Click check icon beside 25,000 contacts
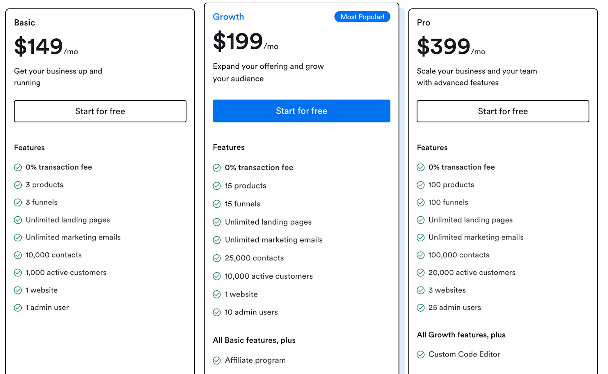This screenshot has height=374, width=608. (x=217, y=258)
